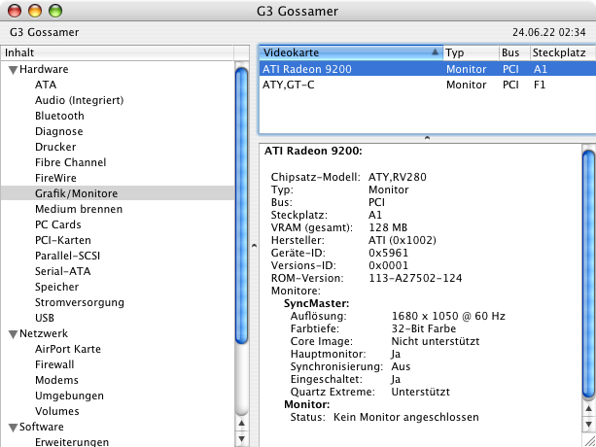Sort by Steckplatz column header
The image size is (596, 447).
click(563, 52)
